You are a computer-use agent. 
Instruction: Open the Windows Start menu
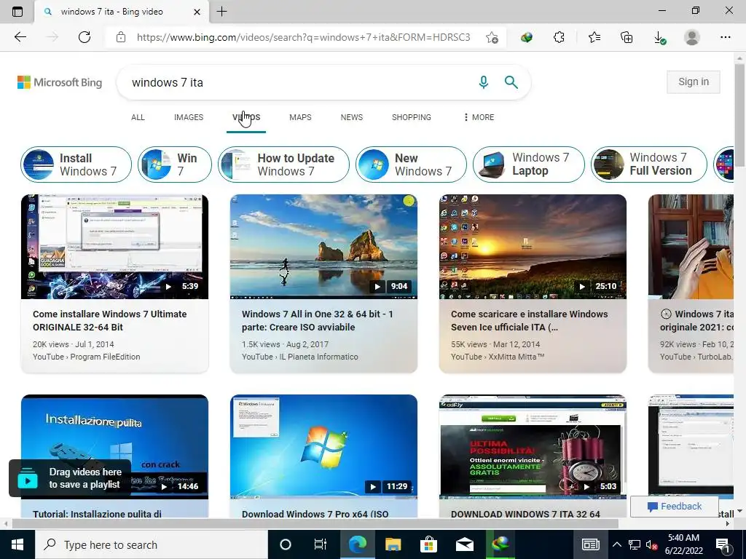(x=17, y=544)
